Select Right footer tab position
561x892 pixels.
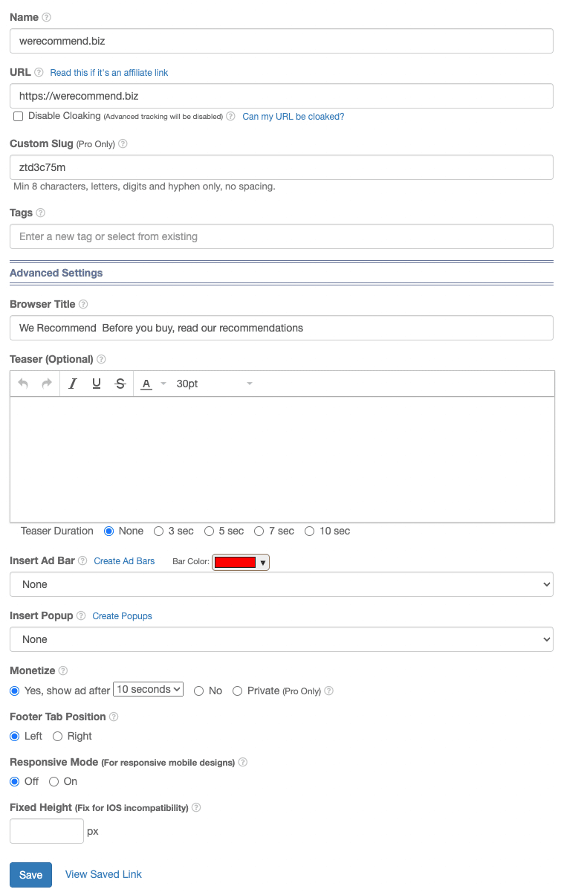[x=57, y=736]
